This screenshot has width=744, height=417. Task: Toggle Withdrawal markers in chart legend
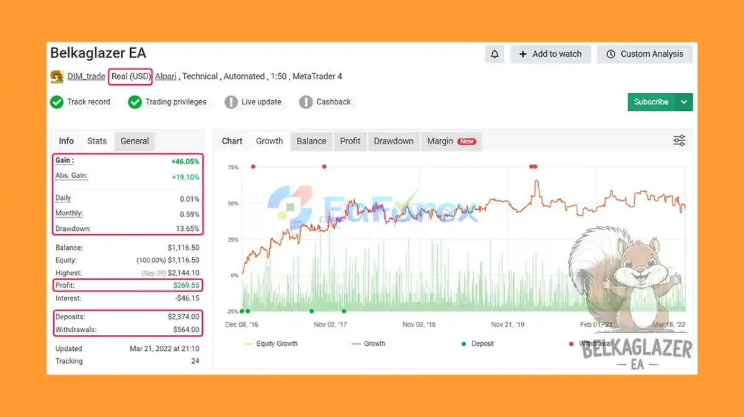[x=590, y=344]
